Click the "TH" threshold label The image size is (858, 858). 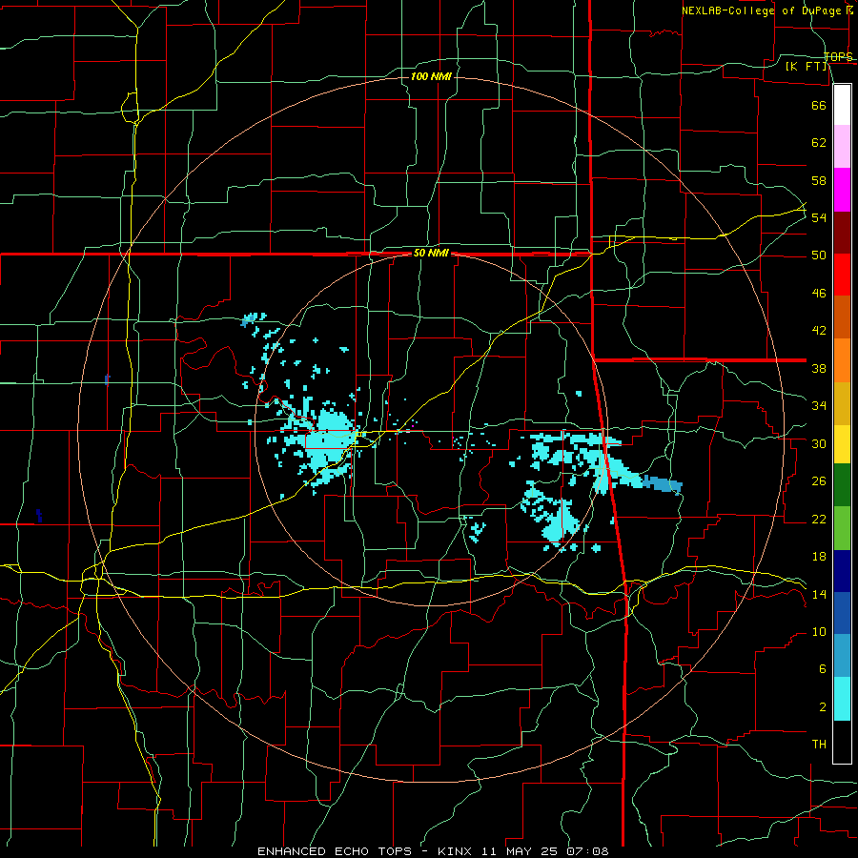tap(819, 745)
